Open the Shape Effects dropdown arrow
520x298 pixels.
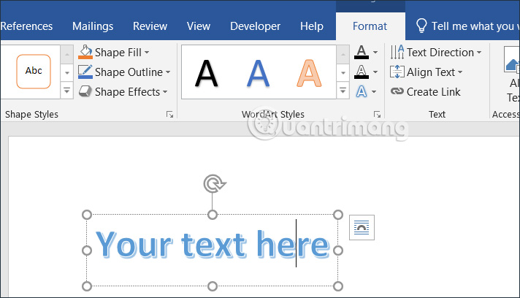pyautogui.click(x=165, y=92)
